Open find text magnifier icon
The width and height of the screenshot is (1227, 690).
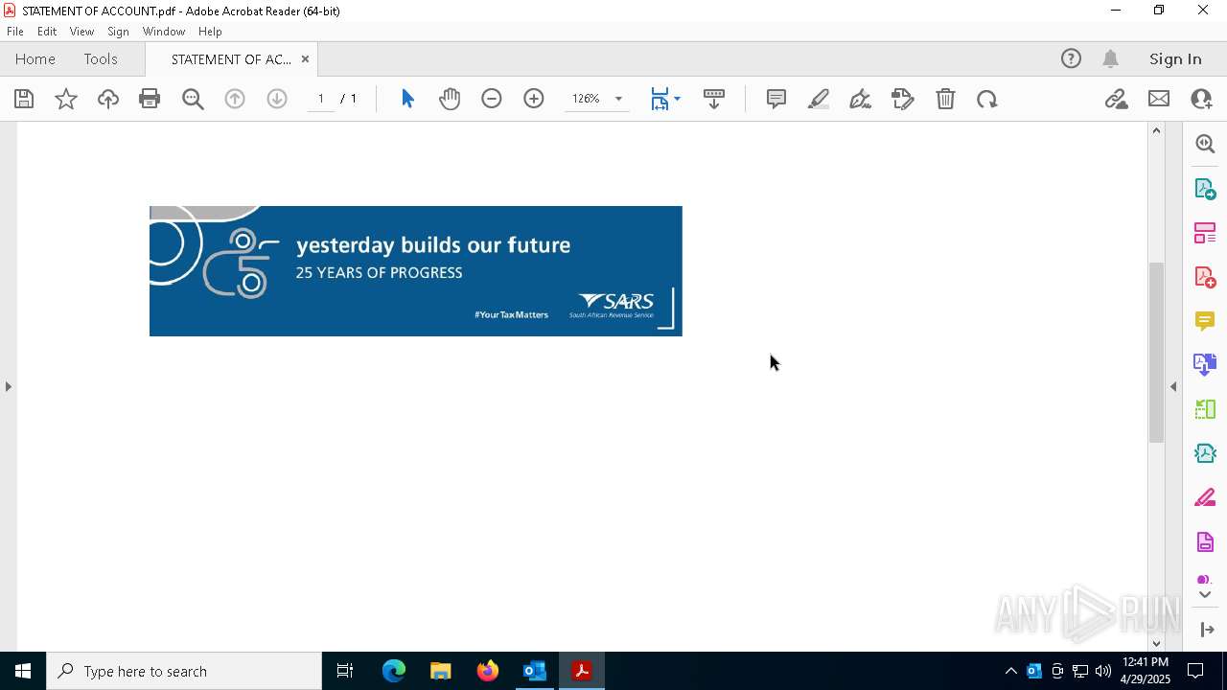(193, 99)
